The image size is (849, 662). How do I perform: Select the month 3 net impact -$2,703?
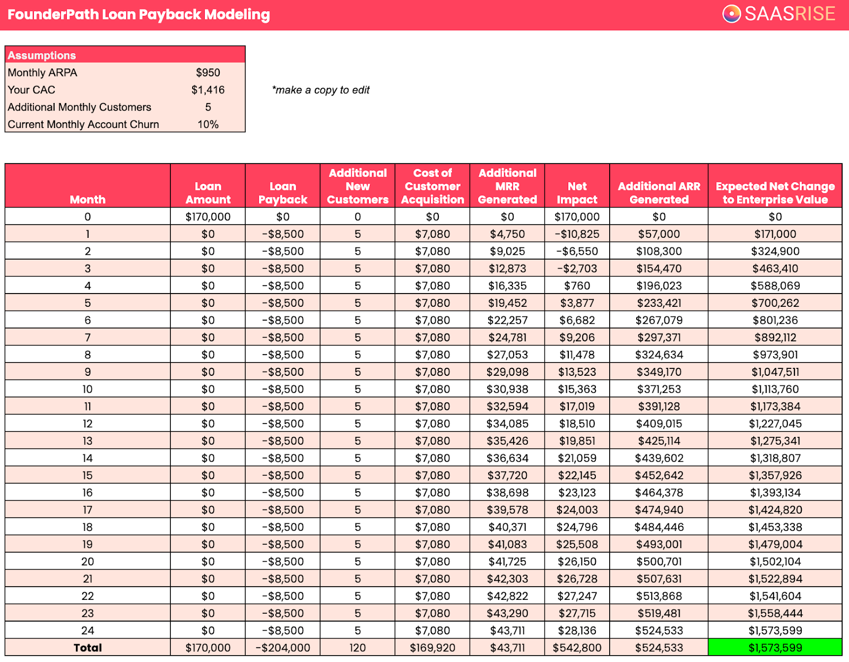(x=577, y=268)
